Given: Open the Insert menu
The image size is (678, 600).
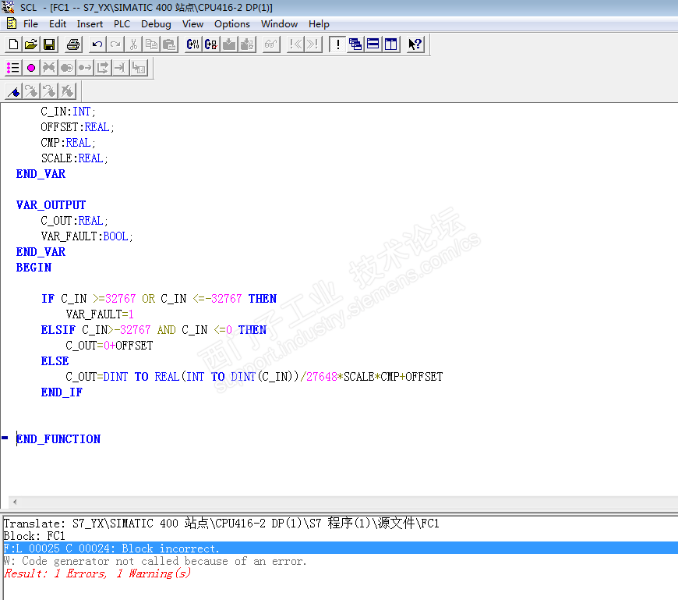Looking at the screenshot, I should pos(90,24).
